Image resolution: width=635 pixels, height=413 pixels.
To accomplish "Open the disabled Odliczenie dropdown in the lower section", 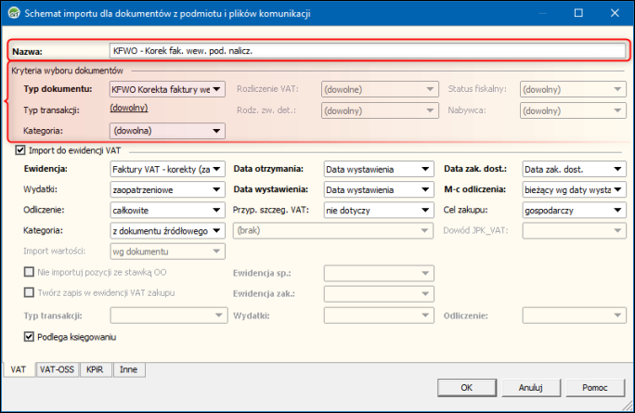I will 575,316.
